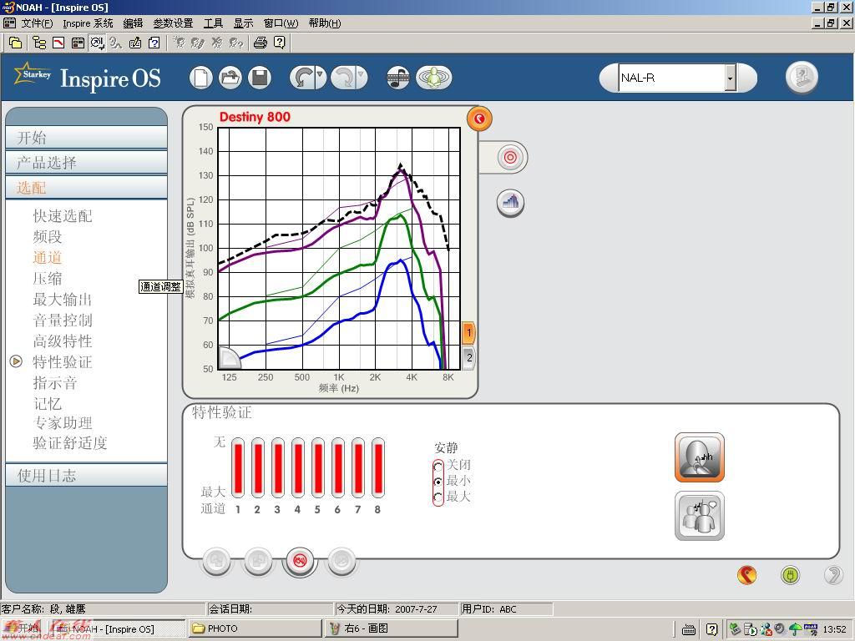Screen dimensions: 855x641
Task: Click the red ear icon at bottom right
Action: pos(747,574)
